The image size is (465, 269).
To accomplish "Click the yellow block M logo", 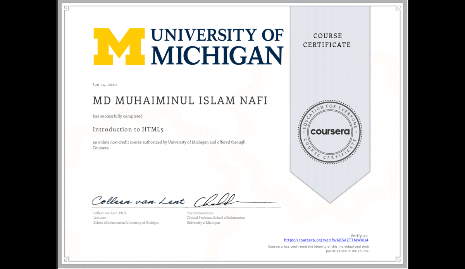I will (x=120, y=46).
